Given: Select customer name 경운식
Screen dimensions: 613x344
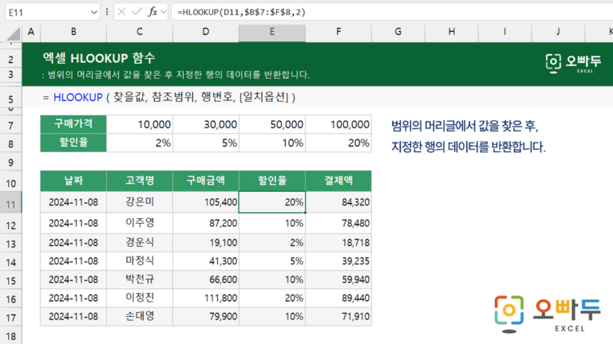Looking at the screenshot, I should pos(139,243).
